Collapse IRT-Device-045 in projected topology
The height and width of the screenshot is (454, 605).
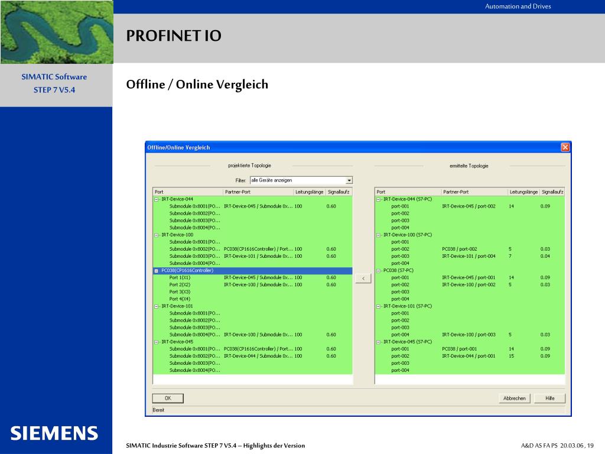tap(156, 342)
